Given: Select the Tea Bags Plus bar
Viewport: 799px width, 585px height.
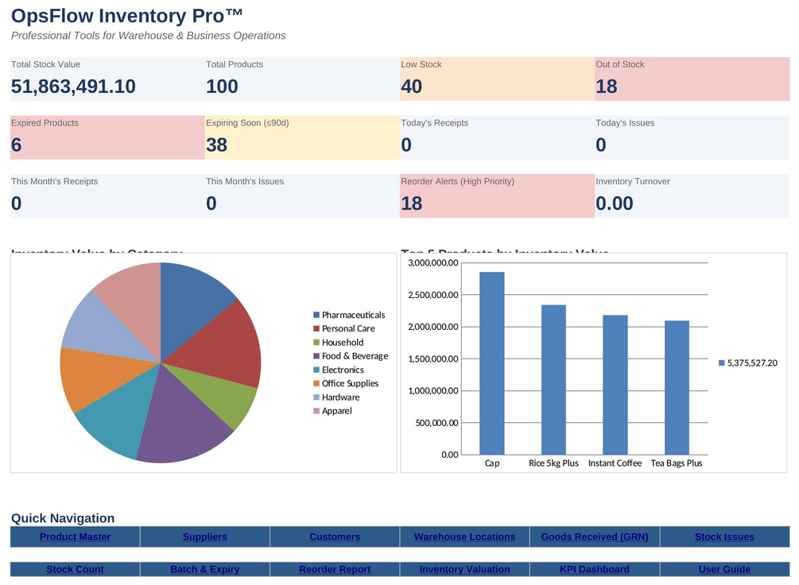Looking at the screenshot, I should 677,388.
